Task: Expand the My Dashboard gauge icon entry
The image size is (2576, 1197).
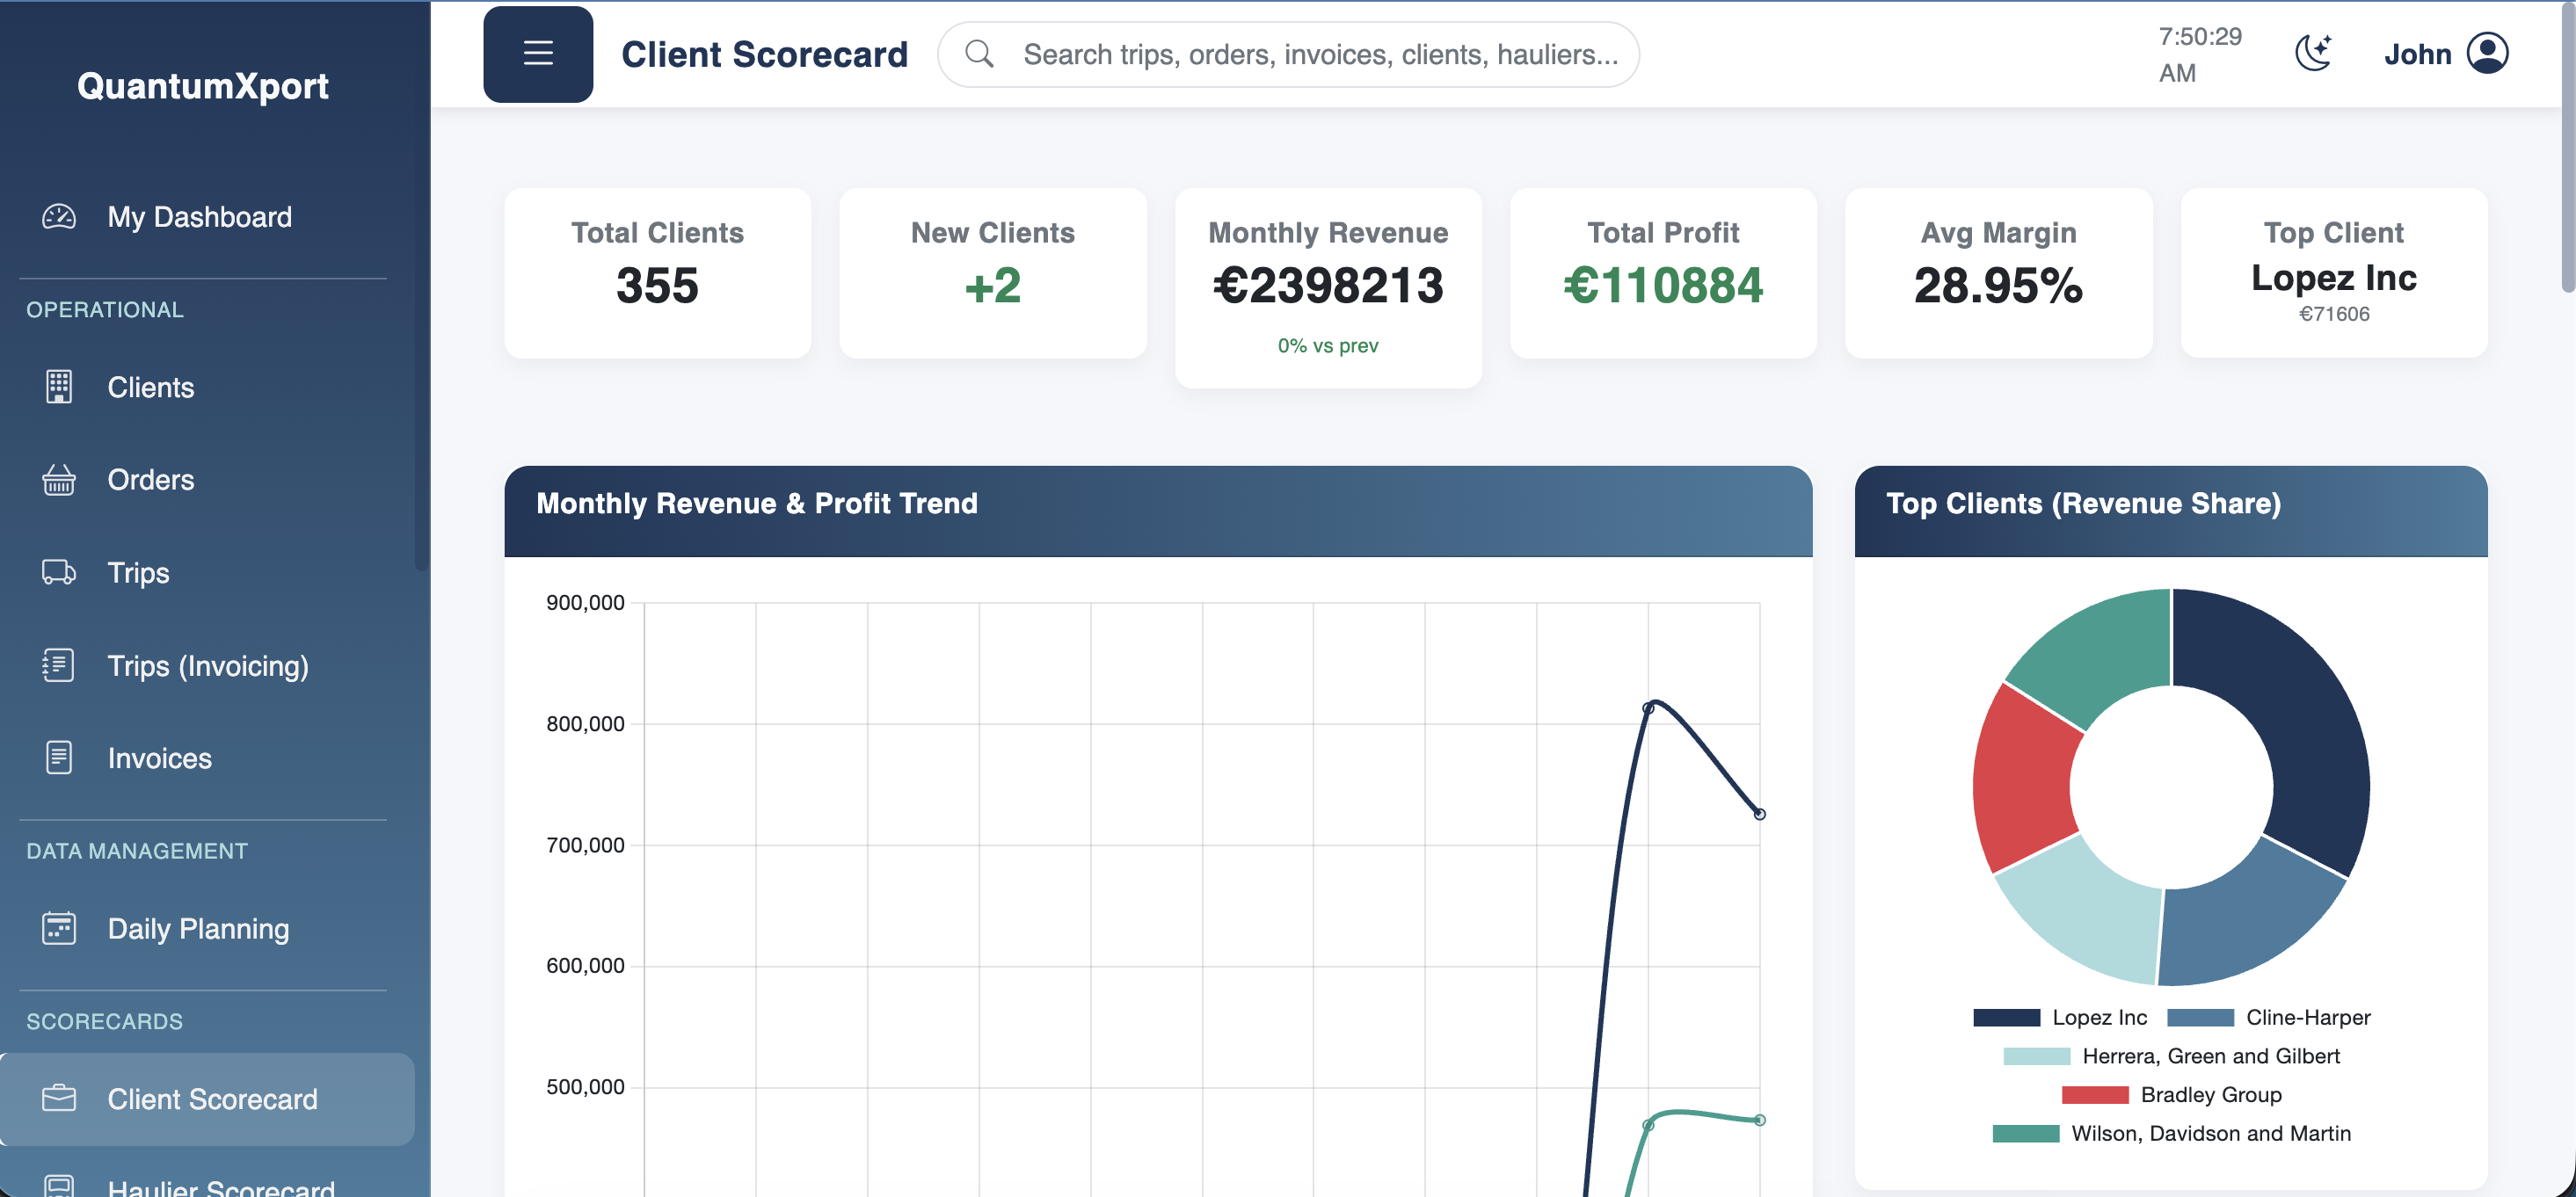Action: click(60, 216)
